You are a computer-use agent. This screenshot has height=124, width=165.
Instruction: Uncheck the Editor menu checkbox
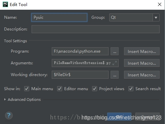[59, 89]
